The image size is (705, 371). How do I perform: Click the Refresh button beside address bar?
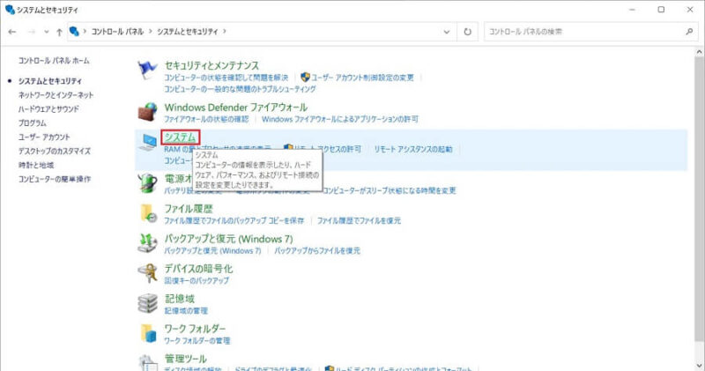coord(468,32)
